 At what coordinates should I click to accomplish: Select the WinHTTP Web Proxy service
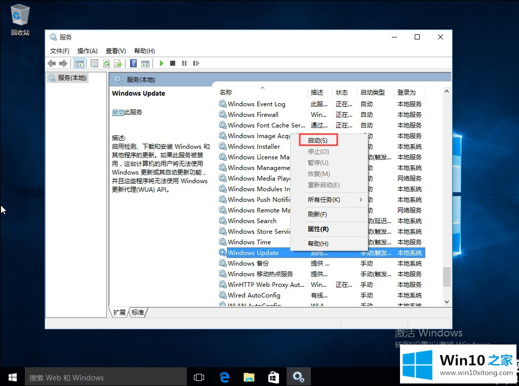tap(322, 284)
